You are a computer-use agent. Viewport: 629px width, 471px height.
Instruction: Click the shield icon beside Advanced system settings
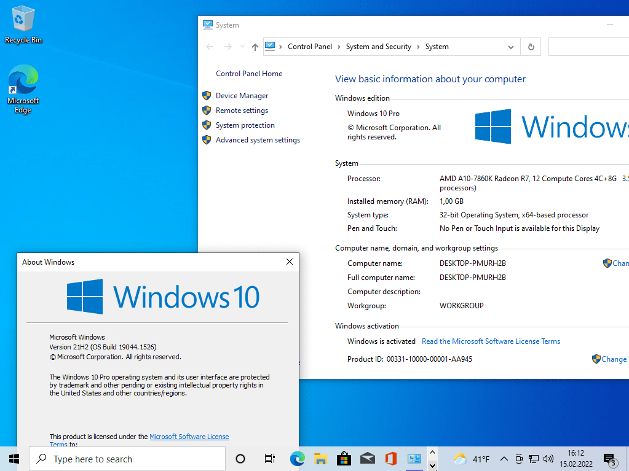[x=207, y=140]
